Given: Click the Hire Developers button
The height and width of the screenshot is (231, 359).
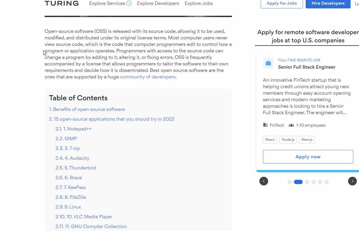Looking at the screenshot, I should [x=328, y=4].
